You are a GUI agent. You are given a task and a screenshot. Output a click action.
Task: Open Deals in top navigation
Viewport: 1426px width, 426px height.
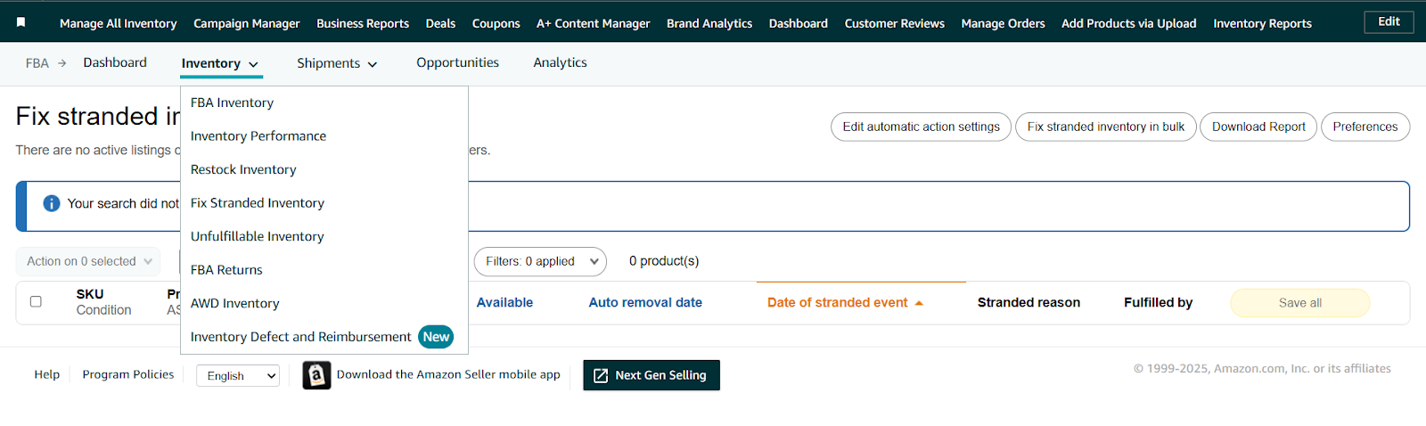pyautogui.click(x=440, y=23)
